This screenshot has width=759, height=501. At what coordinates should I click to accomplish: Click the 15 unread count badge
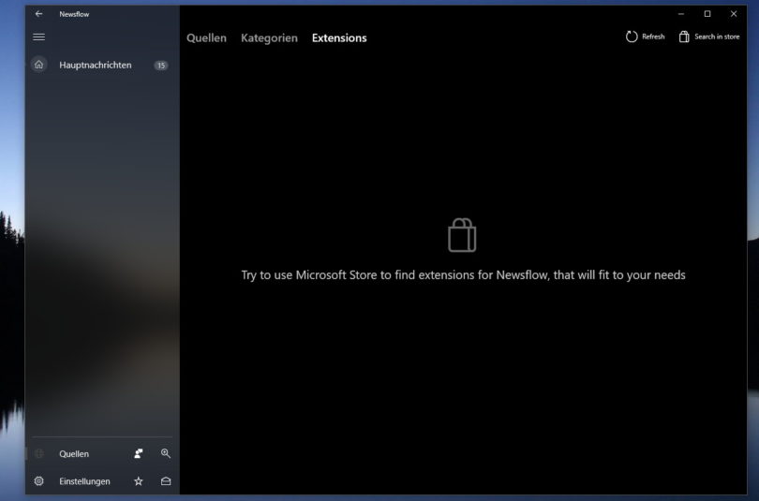pyautogui.click(x=161, y=66)
